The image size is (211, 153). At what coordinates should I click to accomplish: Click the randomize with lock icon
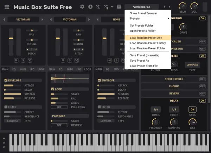(x=106, y=7)
